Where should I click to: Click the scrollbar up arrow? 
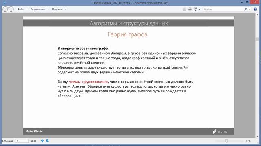click(x=257, y=15)
